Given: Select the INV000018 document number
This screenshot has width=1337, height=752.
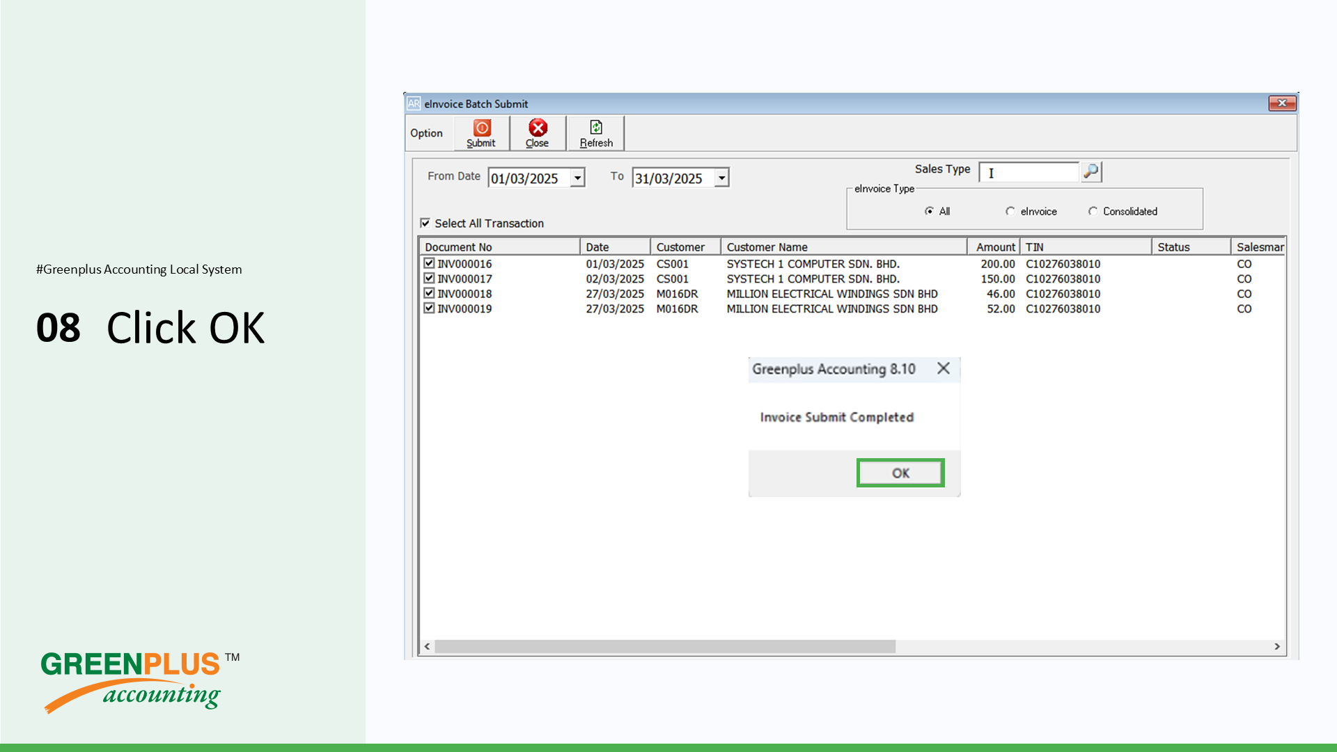Looking at the screenshot, I should click(464, 294).
